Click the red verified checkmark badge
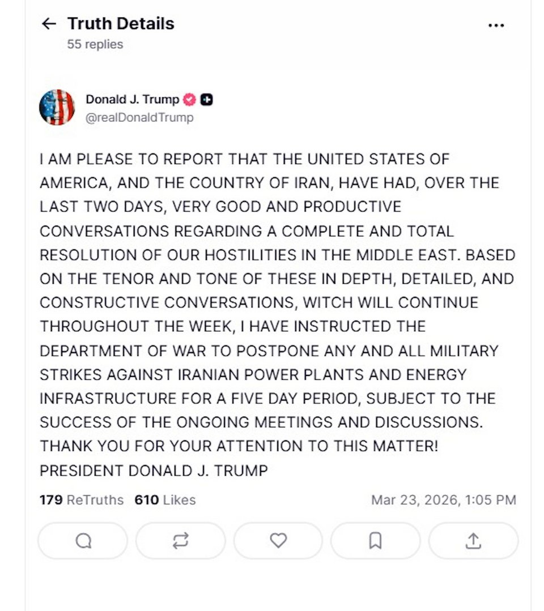Screen dimensions: 544x611 190,100
